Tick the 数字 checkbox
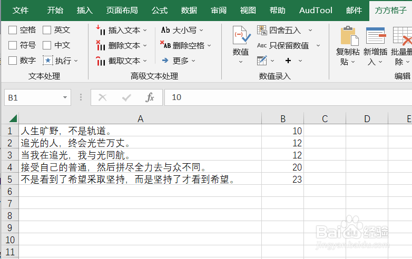Viewport: 412px width, 259px height. [x=13, y=61]
